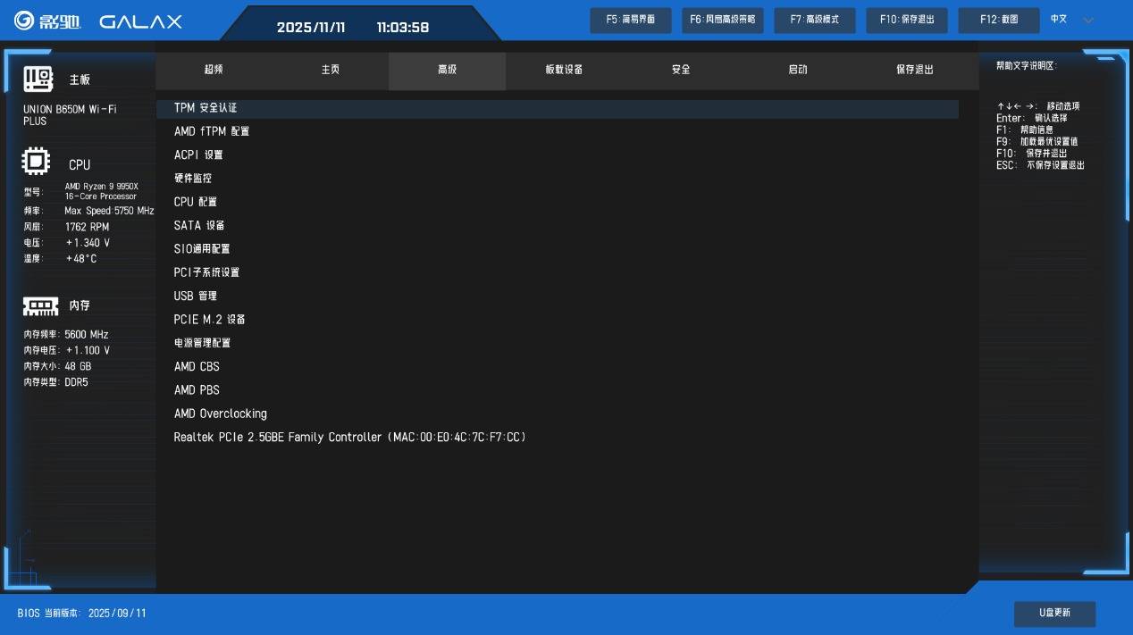
Task: Open Realtek PCIe 2.5GBE controller entry
Action: tap(349, 438)
